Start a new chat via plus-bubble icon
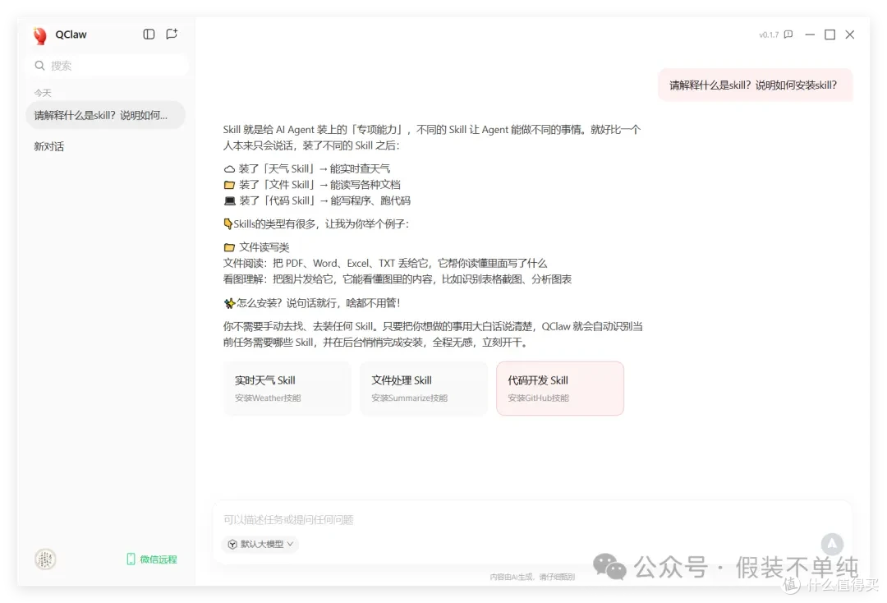Viewport: 887px width, 603px height. [x=172, y=34]
